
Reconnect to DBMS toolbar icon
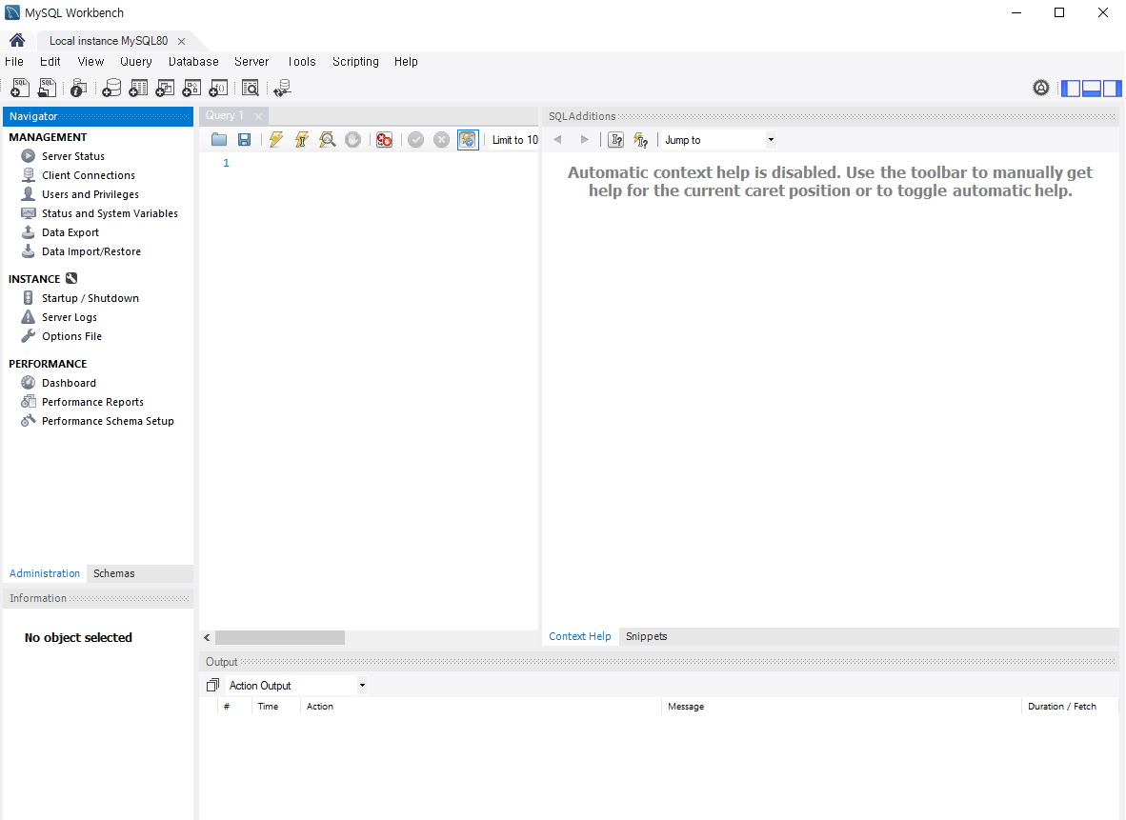[x=282, y=88]
